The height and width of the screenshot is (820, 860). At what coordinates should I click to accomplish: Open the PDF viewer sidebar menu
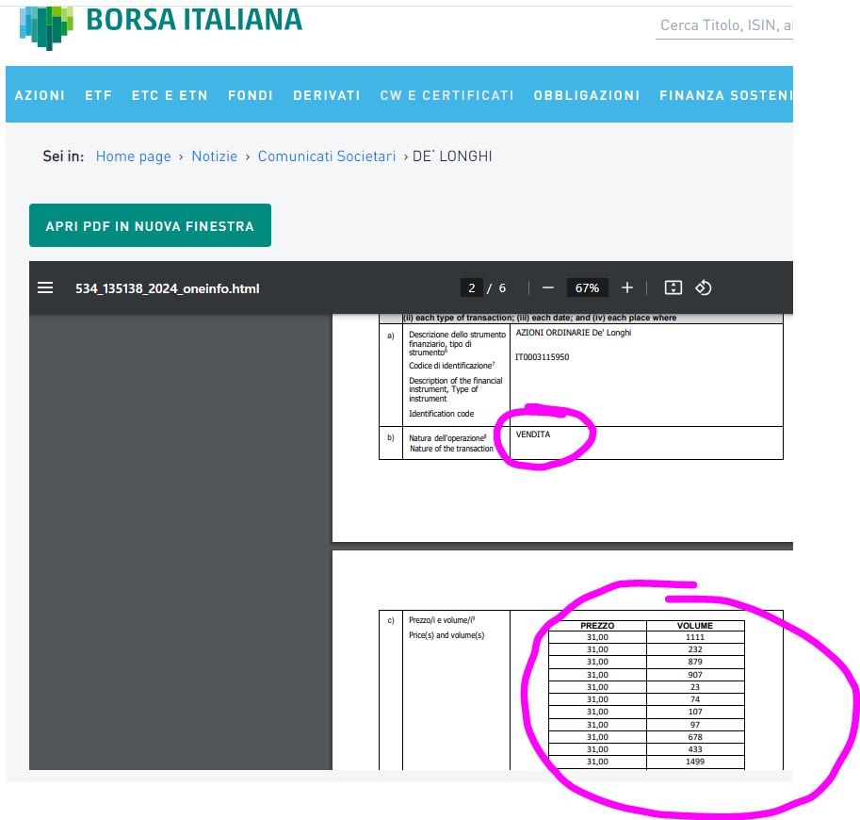point(45,287)
